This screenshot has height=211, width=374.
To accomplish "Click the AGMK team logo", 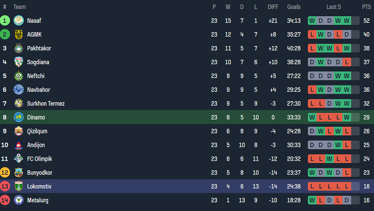I will tap(19, 34).
